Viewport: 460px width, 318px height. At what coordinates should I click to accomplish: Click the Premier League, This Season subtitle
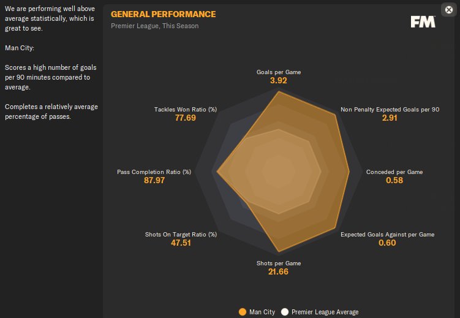pos(154,26)
